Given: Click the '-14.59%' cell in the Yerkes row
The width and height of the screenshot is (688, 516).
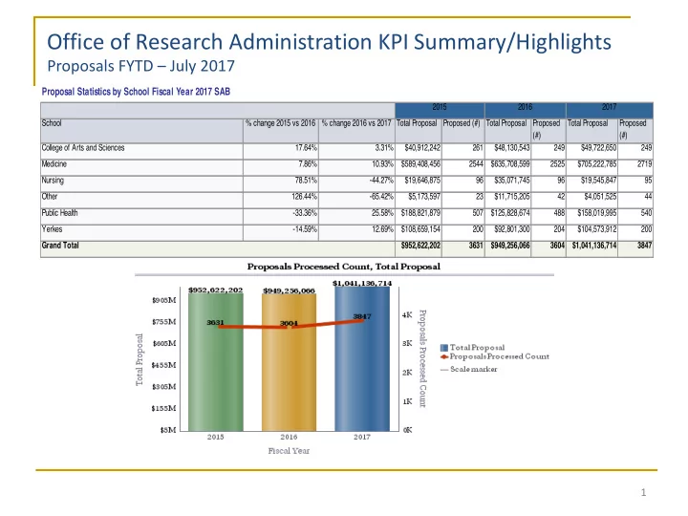Looking at the screenshot, I should point(281,232).
